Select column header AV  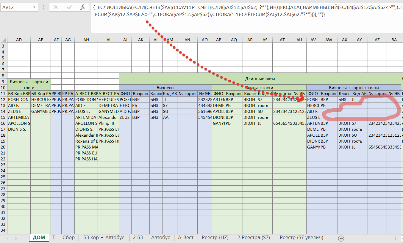(x=313, y=40)
